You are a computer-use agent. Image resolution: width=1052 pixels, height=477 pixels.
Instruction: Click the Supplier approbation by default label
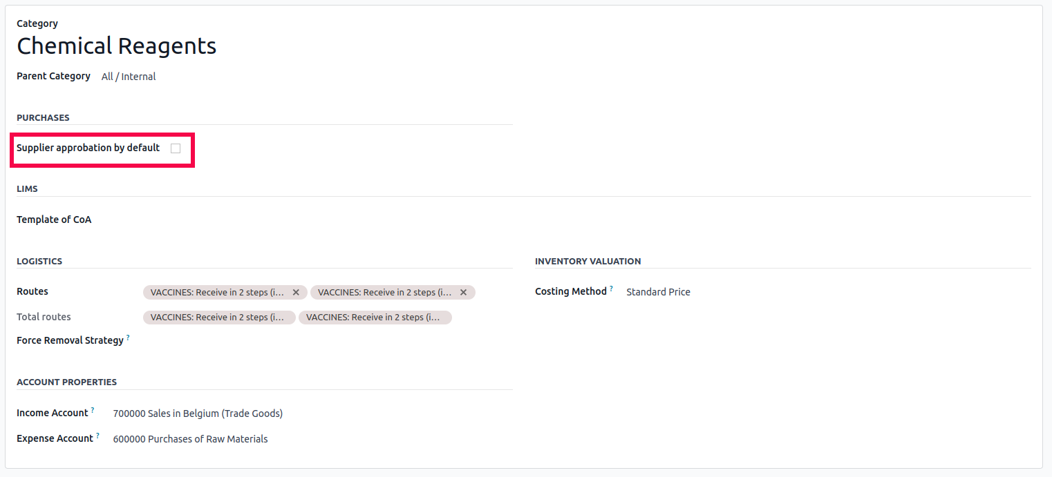click(x=88, y=148)
